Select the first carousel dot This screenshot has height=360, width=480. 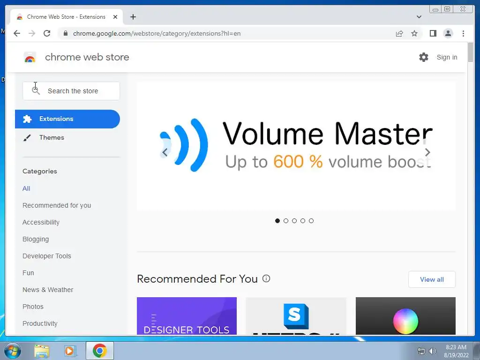[x=277, y=221]
